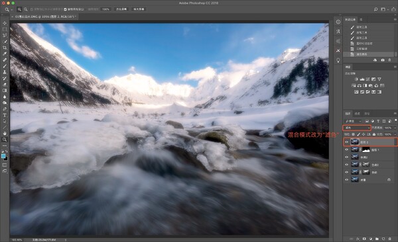The height and width of the screenshot is (242, 398).
Task: Select the Eyedropper tool
Action: click(5, 54)
